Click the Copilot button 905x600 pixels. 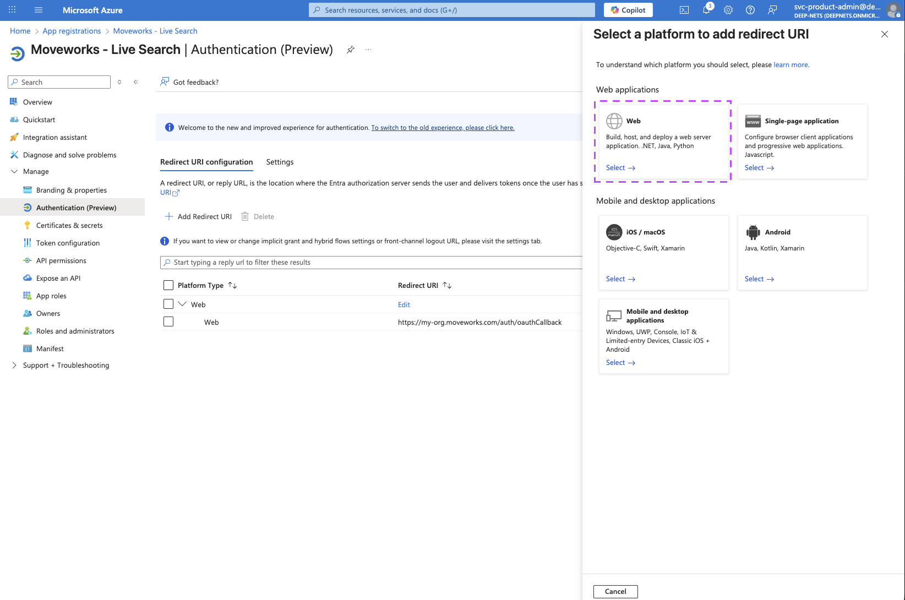click(x=628, y=10)
